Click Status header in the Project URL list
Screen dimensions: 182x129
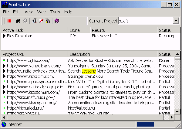coord(166,54)
